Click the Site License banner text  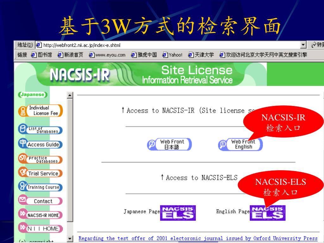pos(197,70)
